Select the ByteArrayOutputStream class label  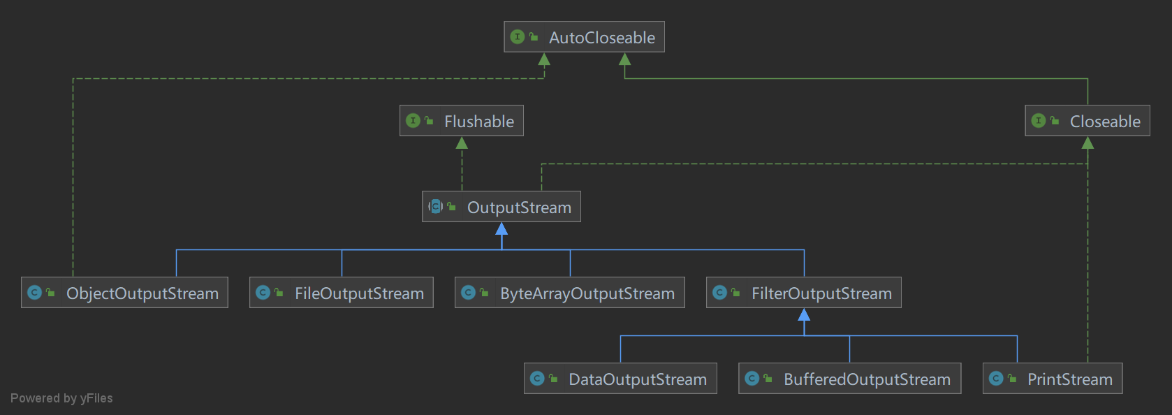click(x=587, y=293)
